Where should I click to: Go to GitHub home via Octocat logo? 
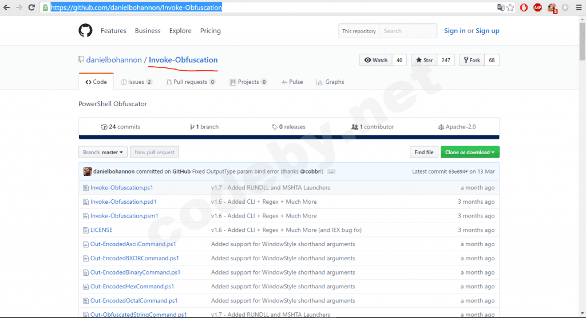click(x=85, y=31)
